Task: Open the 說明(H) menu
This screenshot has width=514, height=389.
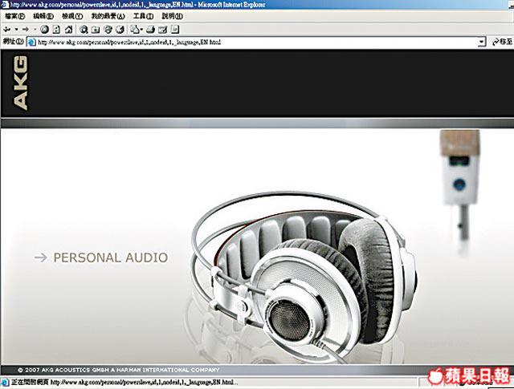Action: click(172, 16)
